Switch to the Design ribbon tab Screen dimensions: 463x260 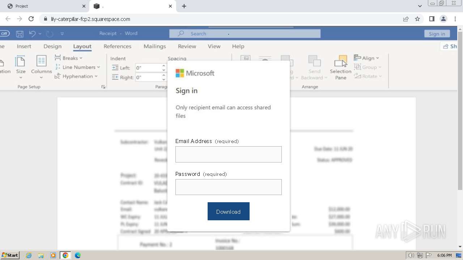[x=52, y=46]
